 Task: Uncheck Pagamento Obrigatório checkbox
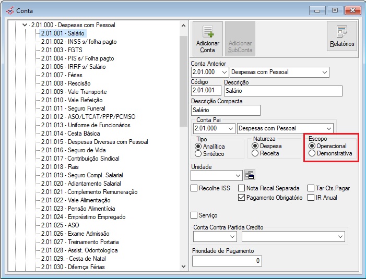coord(242,198)
